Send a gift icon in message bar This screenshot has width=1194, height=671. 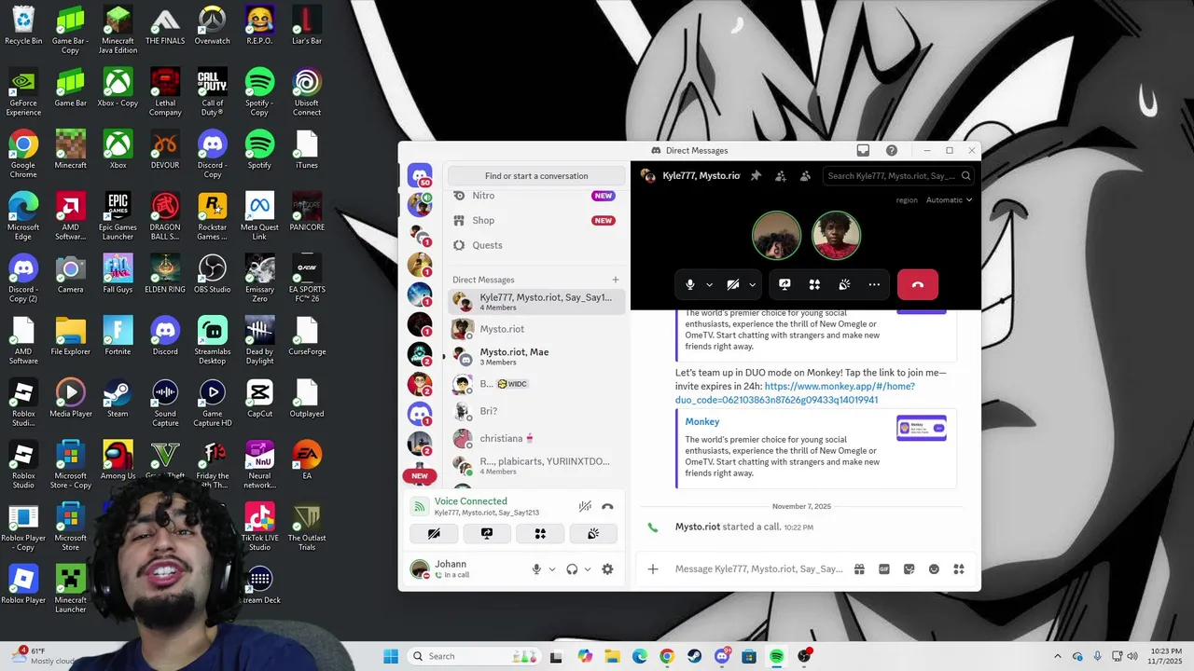[x=859, y=569]
